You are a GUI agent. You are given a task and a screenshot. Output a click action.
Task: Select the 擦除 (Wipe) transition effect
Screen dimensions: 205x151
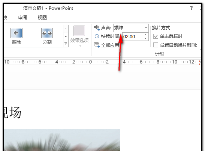tap(16, 36)
